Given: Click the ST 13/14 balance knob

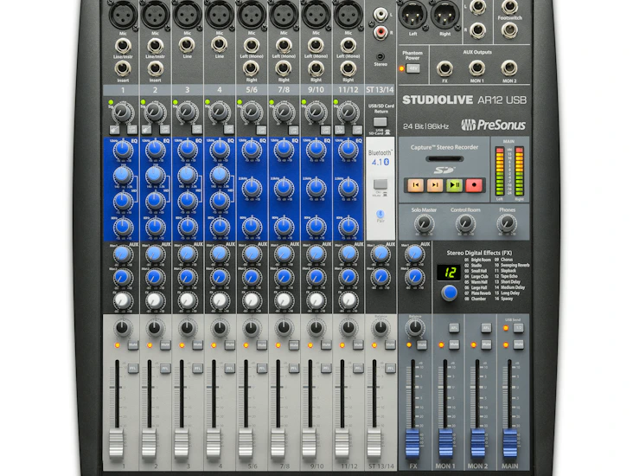Looking at the screenshot, I should click(x=380, y=328).
